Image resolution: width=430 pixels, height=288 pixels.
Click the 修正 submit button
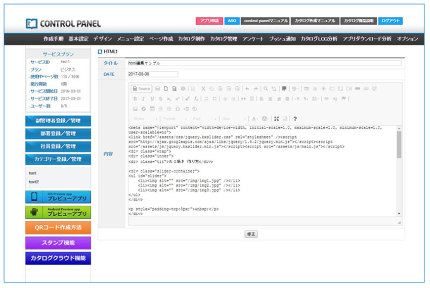[251, 234]
